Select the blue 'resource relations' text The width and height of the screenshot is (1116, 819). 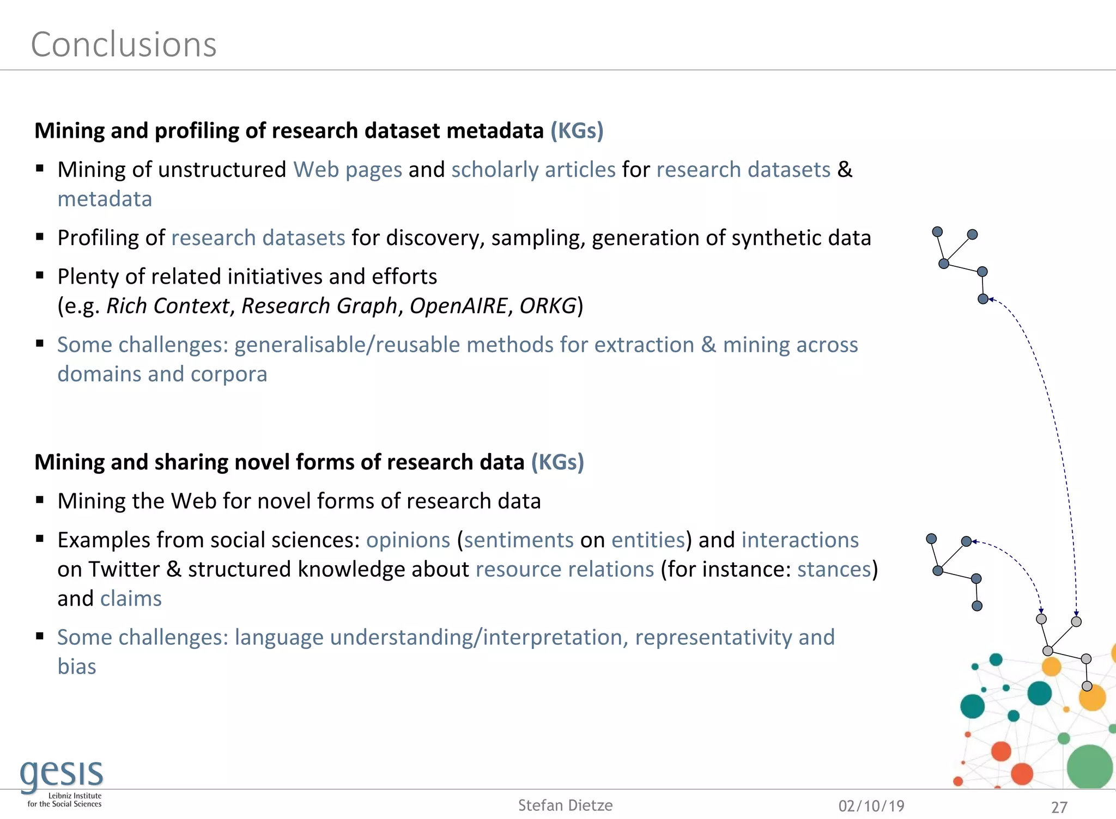[565, 569]
